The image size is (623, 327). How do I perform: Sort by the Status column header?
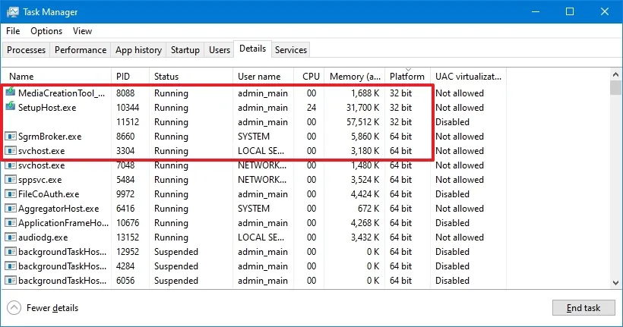pyautogui.click(x=191, y=76)
